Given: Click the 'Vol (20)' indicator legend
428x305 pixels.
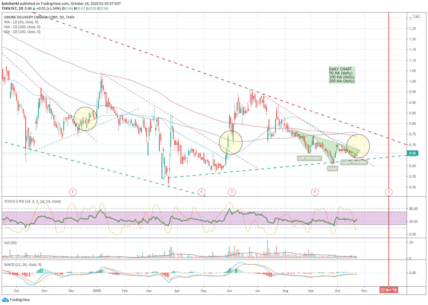Looking at the screenshot, I should 11,243.
